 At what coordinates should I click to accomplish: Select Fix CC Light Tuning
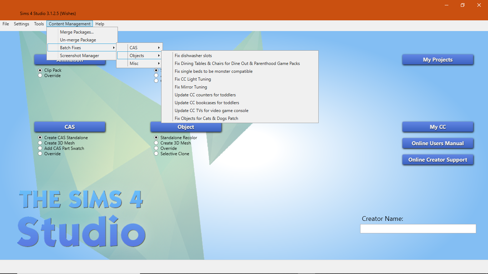click(x=240, y=79)
